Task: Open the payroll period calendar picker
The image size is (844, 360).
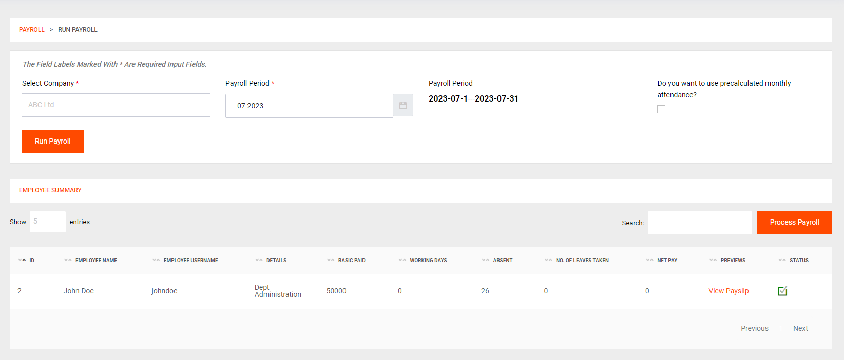Action: (403, 106)
